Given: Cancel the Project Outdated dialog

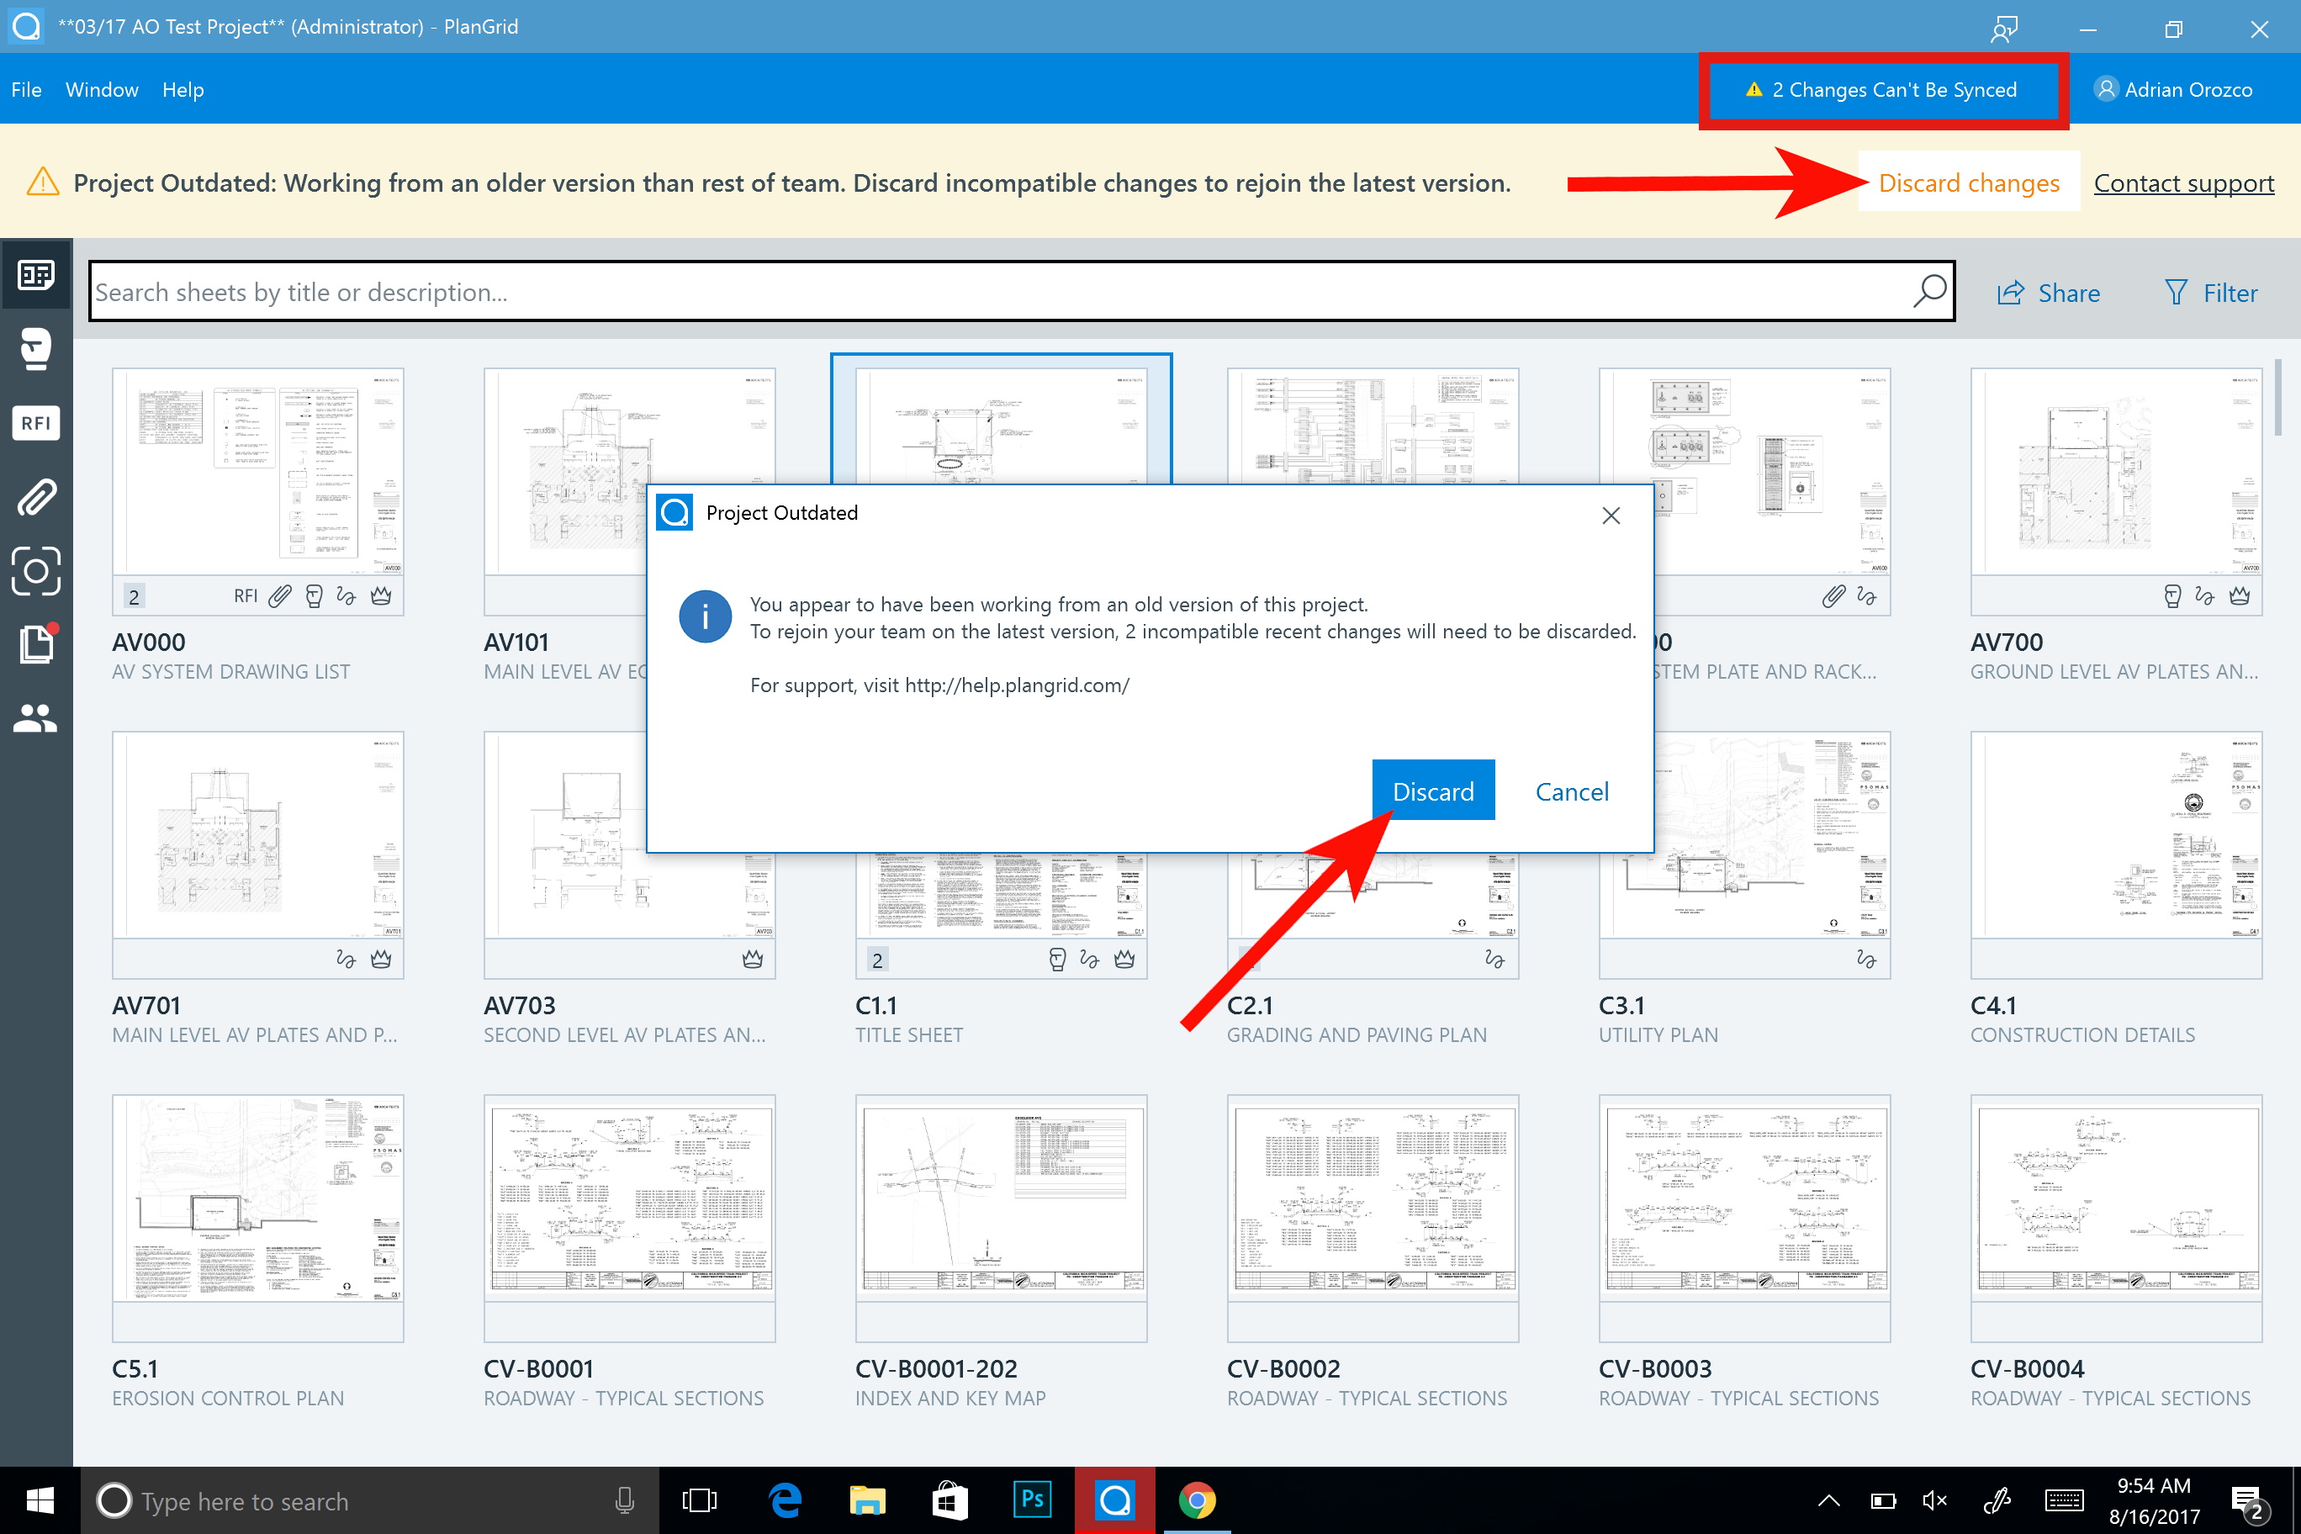Looking at the screenshot, I should click(x=1571, y=791).
